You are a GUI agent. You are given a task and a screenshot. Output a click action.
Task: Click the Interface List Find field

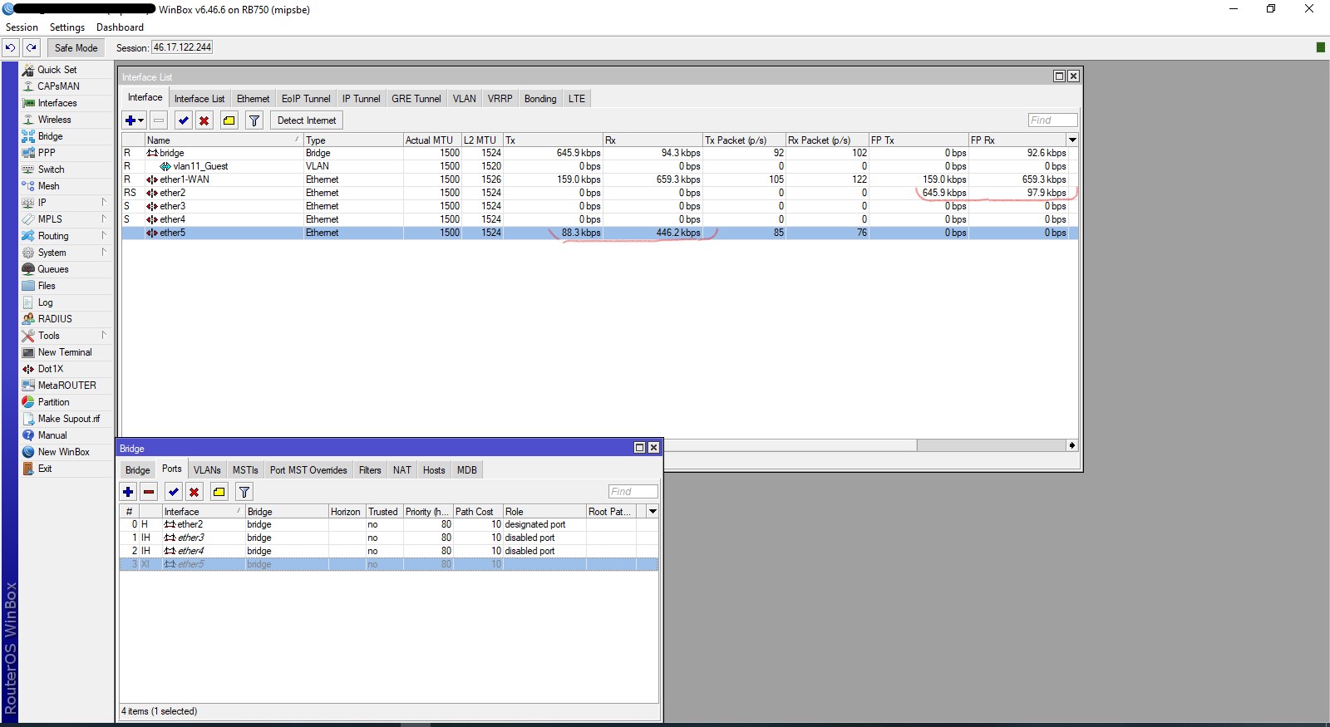pyautogui.click(x=1052, y=120)
